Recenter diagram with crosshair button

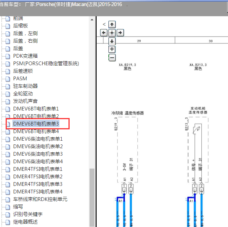click(112, 33)
